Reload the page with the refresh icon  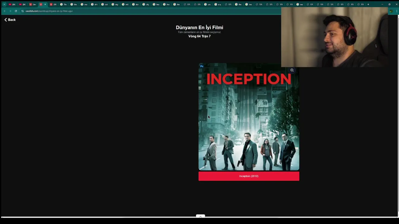tap(16, 11)
